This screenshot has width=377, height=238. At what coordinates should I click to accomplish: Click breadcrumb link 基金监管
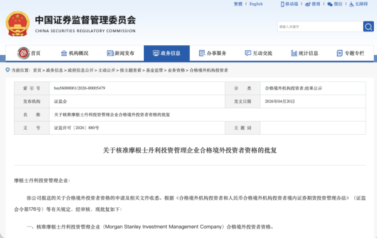pyautogui.click(x=155, y=71)
